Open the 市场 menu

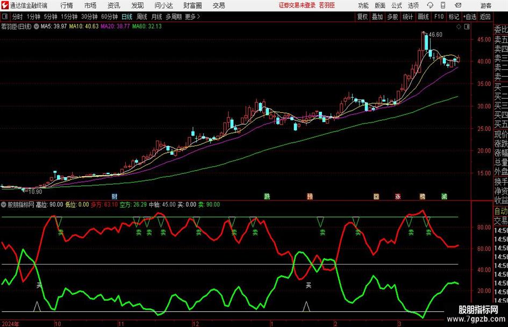pos(90,5)
